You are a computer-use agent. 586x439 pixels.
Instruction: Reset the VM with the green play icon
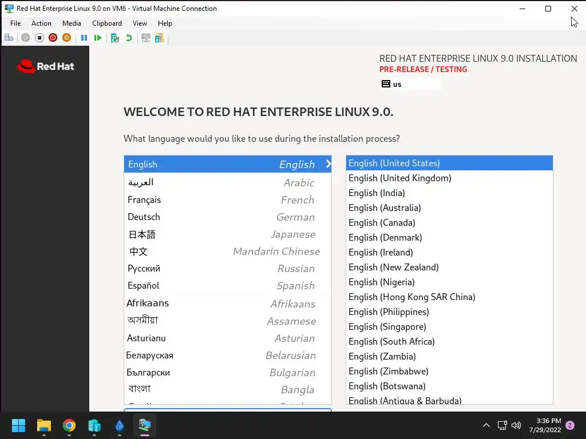point(98,38)
